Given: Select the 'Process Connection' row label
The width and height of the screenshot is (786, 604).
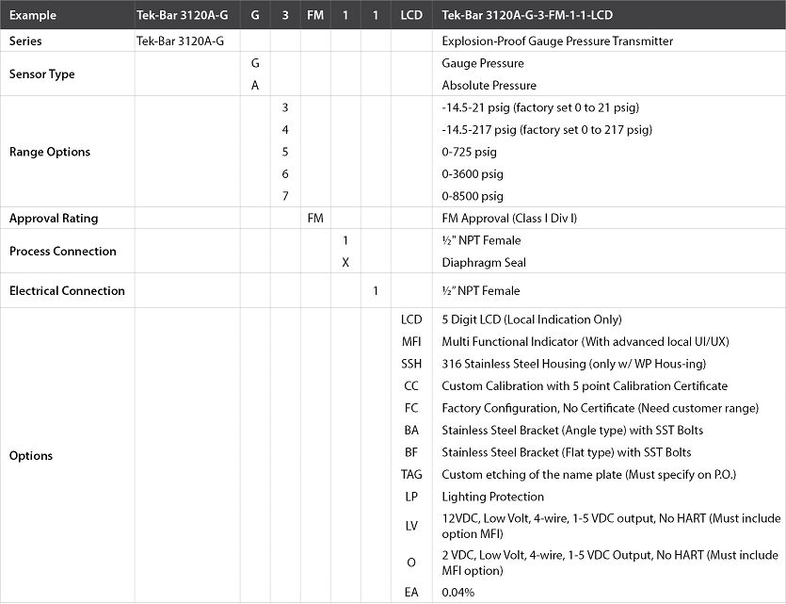Looking at the screenshot, I should 63,252.
